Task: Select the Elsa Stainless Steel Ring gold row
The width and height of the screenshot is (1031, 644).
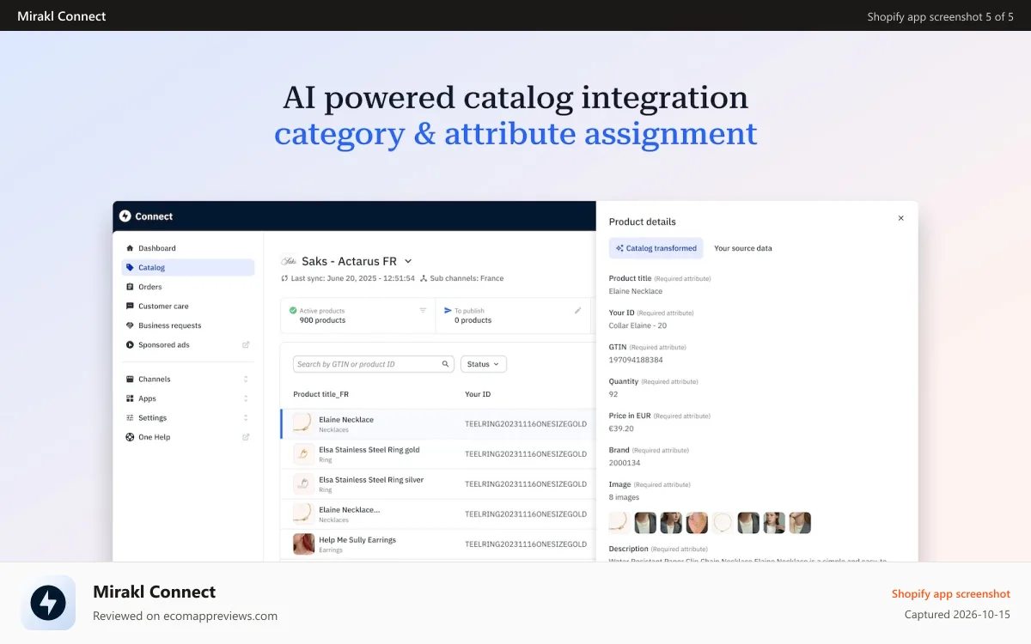Action: 438,454
